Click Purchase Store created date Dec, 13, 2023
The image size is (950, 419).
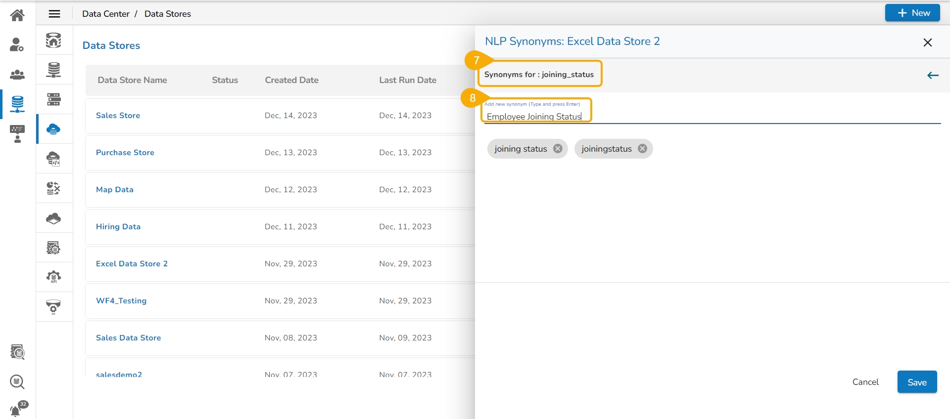(x=291, y=153)
